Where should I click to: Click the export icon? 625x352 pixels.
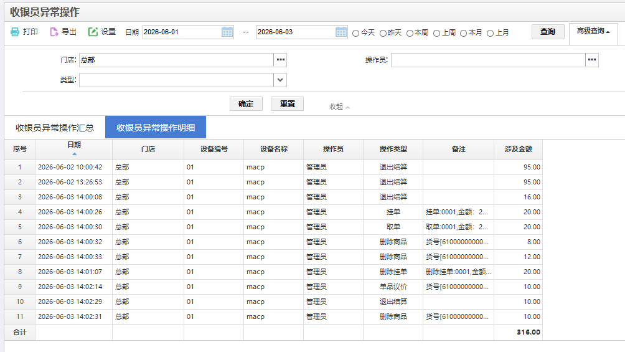click(x=54, y=32)
